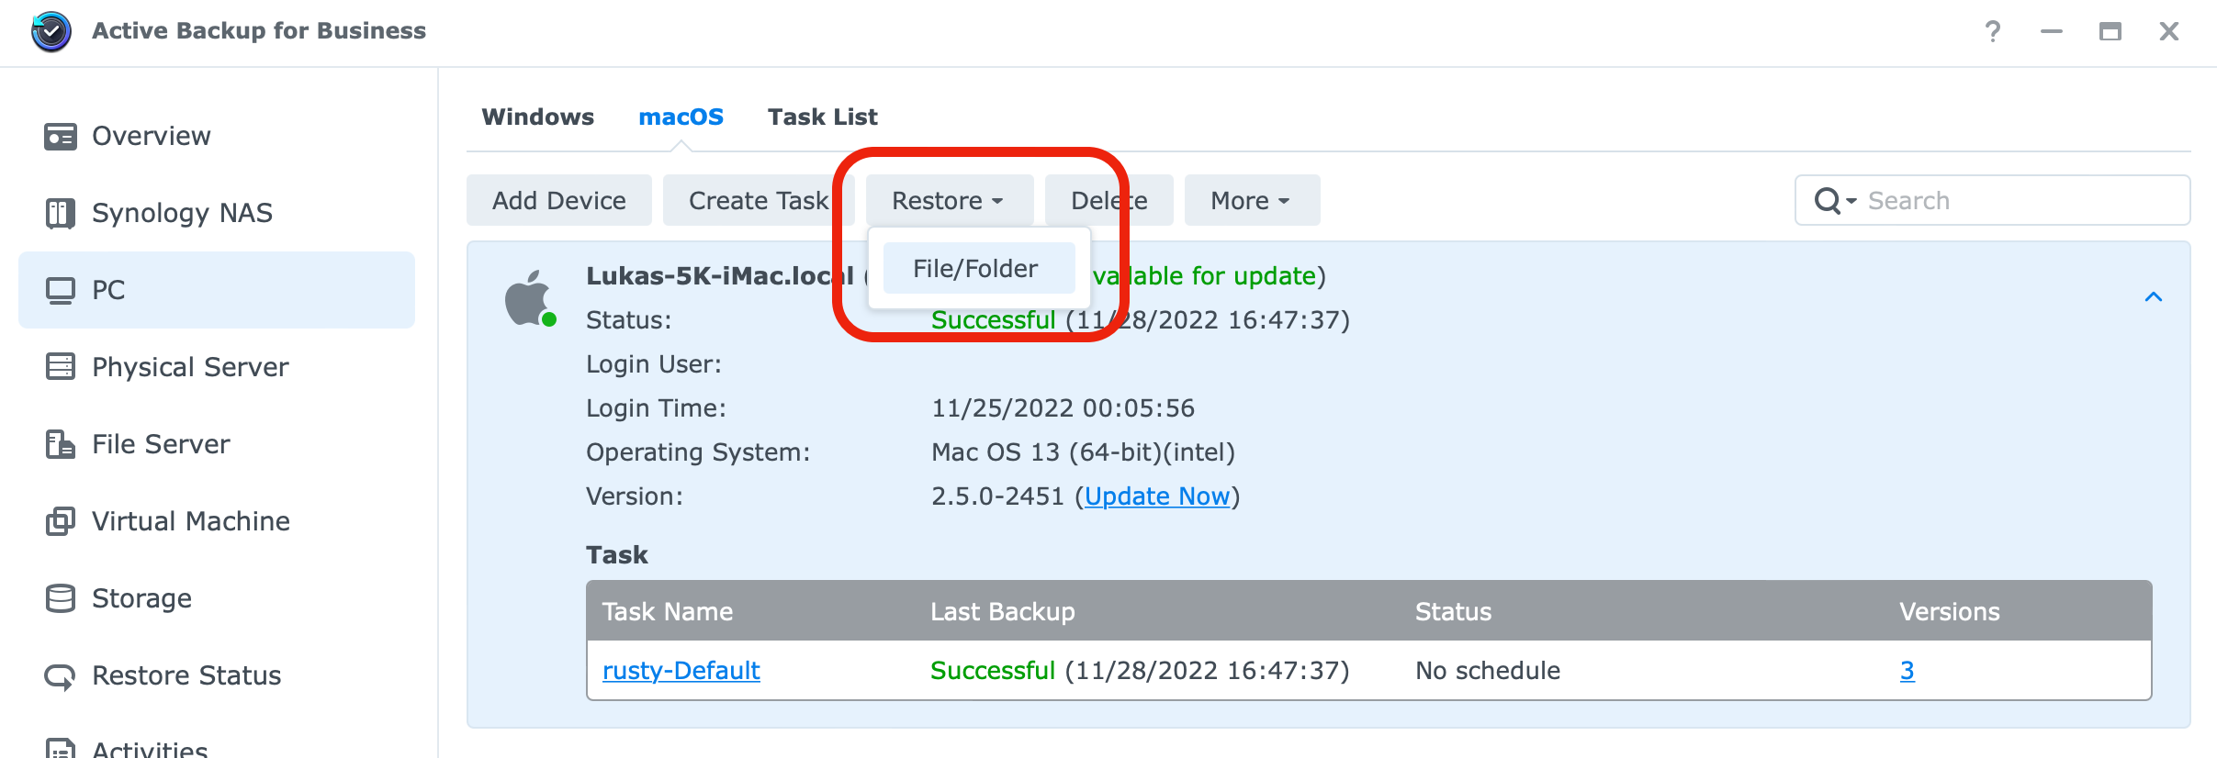The width and height of the screenshot is (2217, 758).
Task: Open the rusty-Default task link
Action: pos(681,671)
